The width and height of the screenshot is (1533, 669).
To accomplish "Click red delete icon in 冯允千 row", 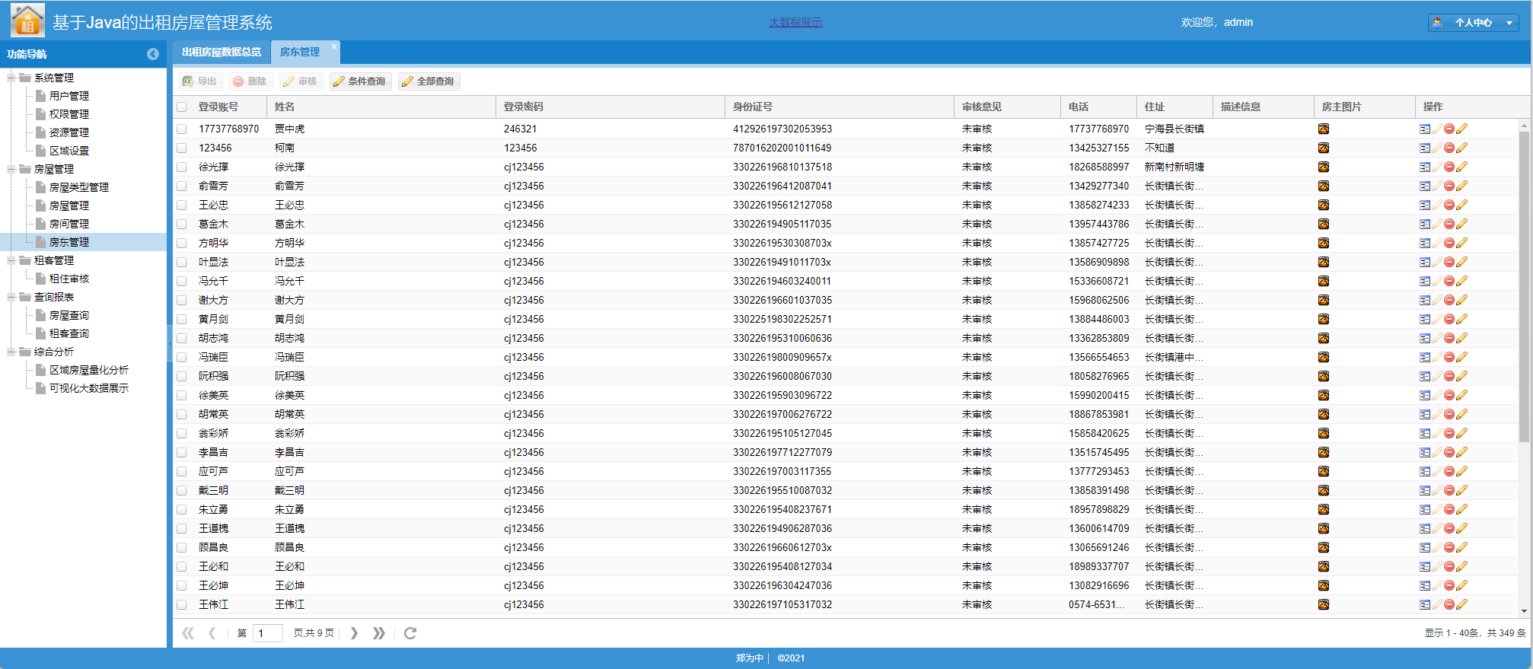I will (1449, 281).
